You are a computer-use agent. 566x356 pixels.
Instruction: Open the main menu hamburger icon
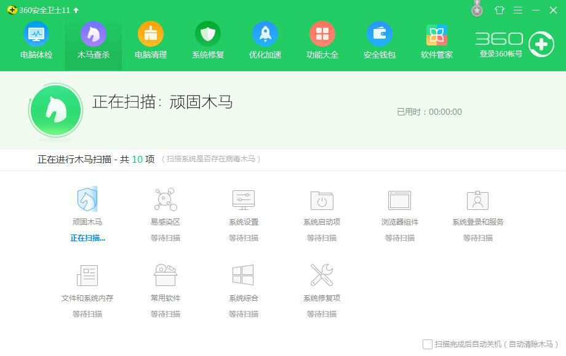tap(518, 10)
